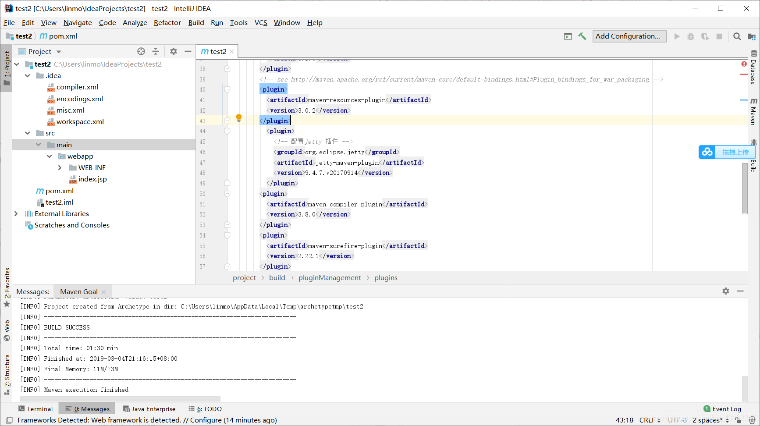Fold the plugin block at line 44
This screenshot has width=760, height=426.
click(x=227, y=131)
